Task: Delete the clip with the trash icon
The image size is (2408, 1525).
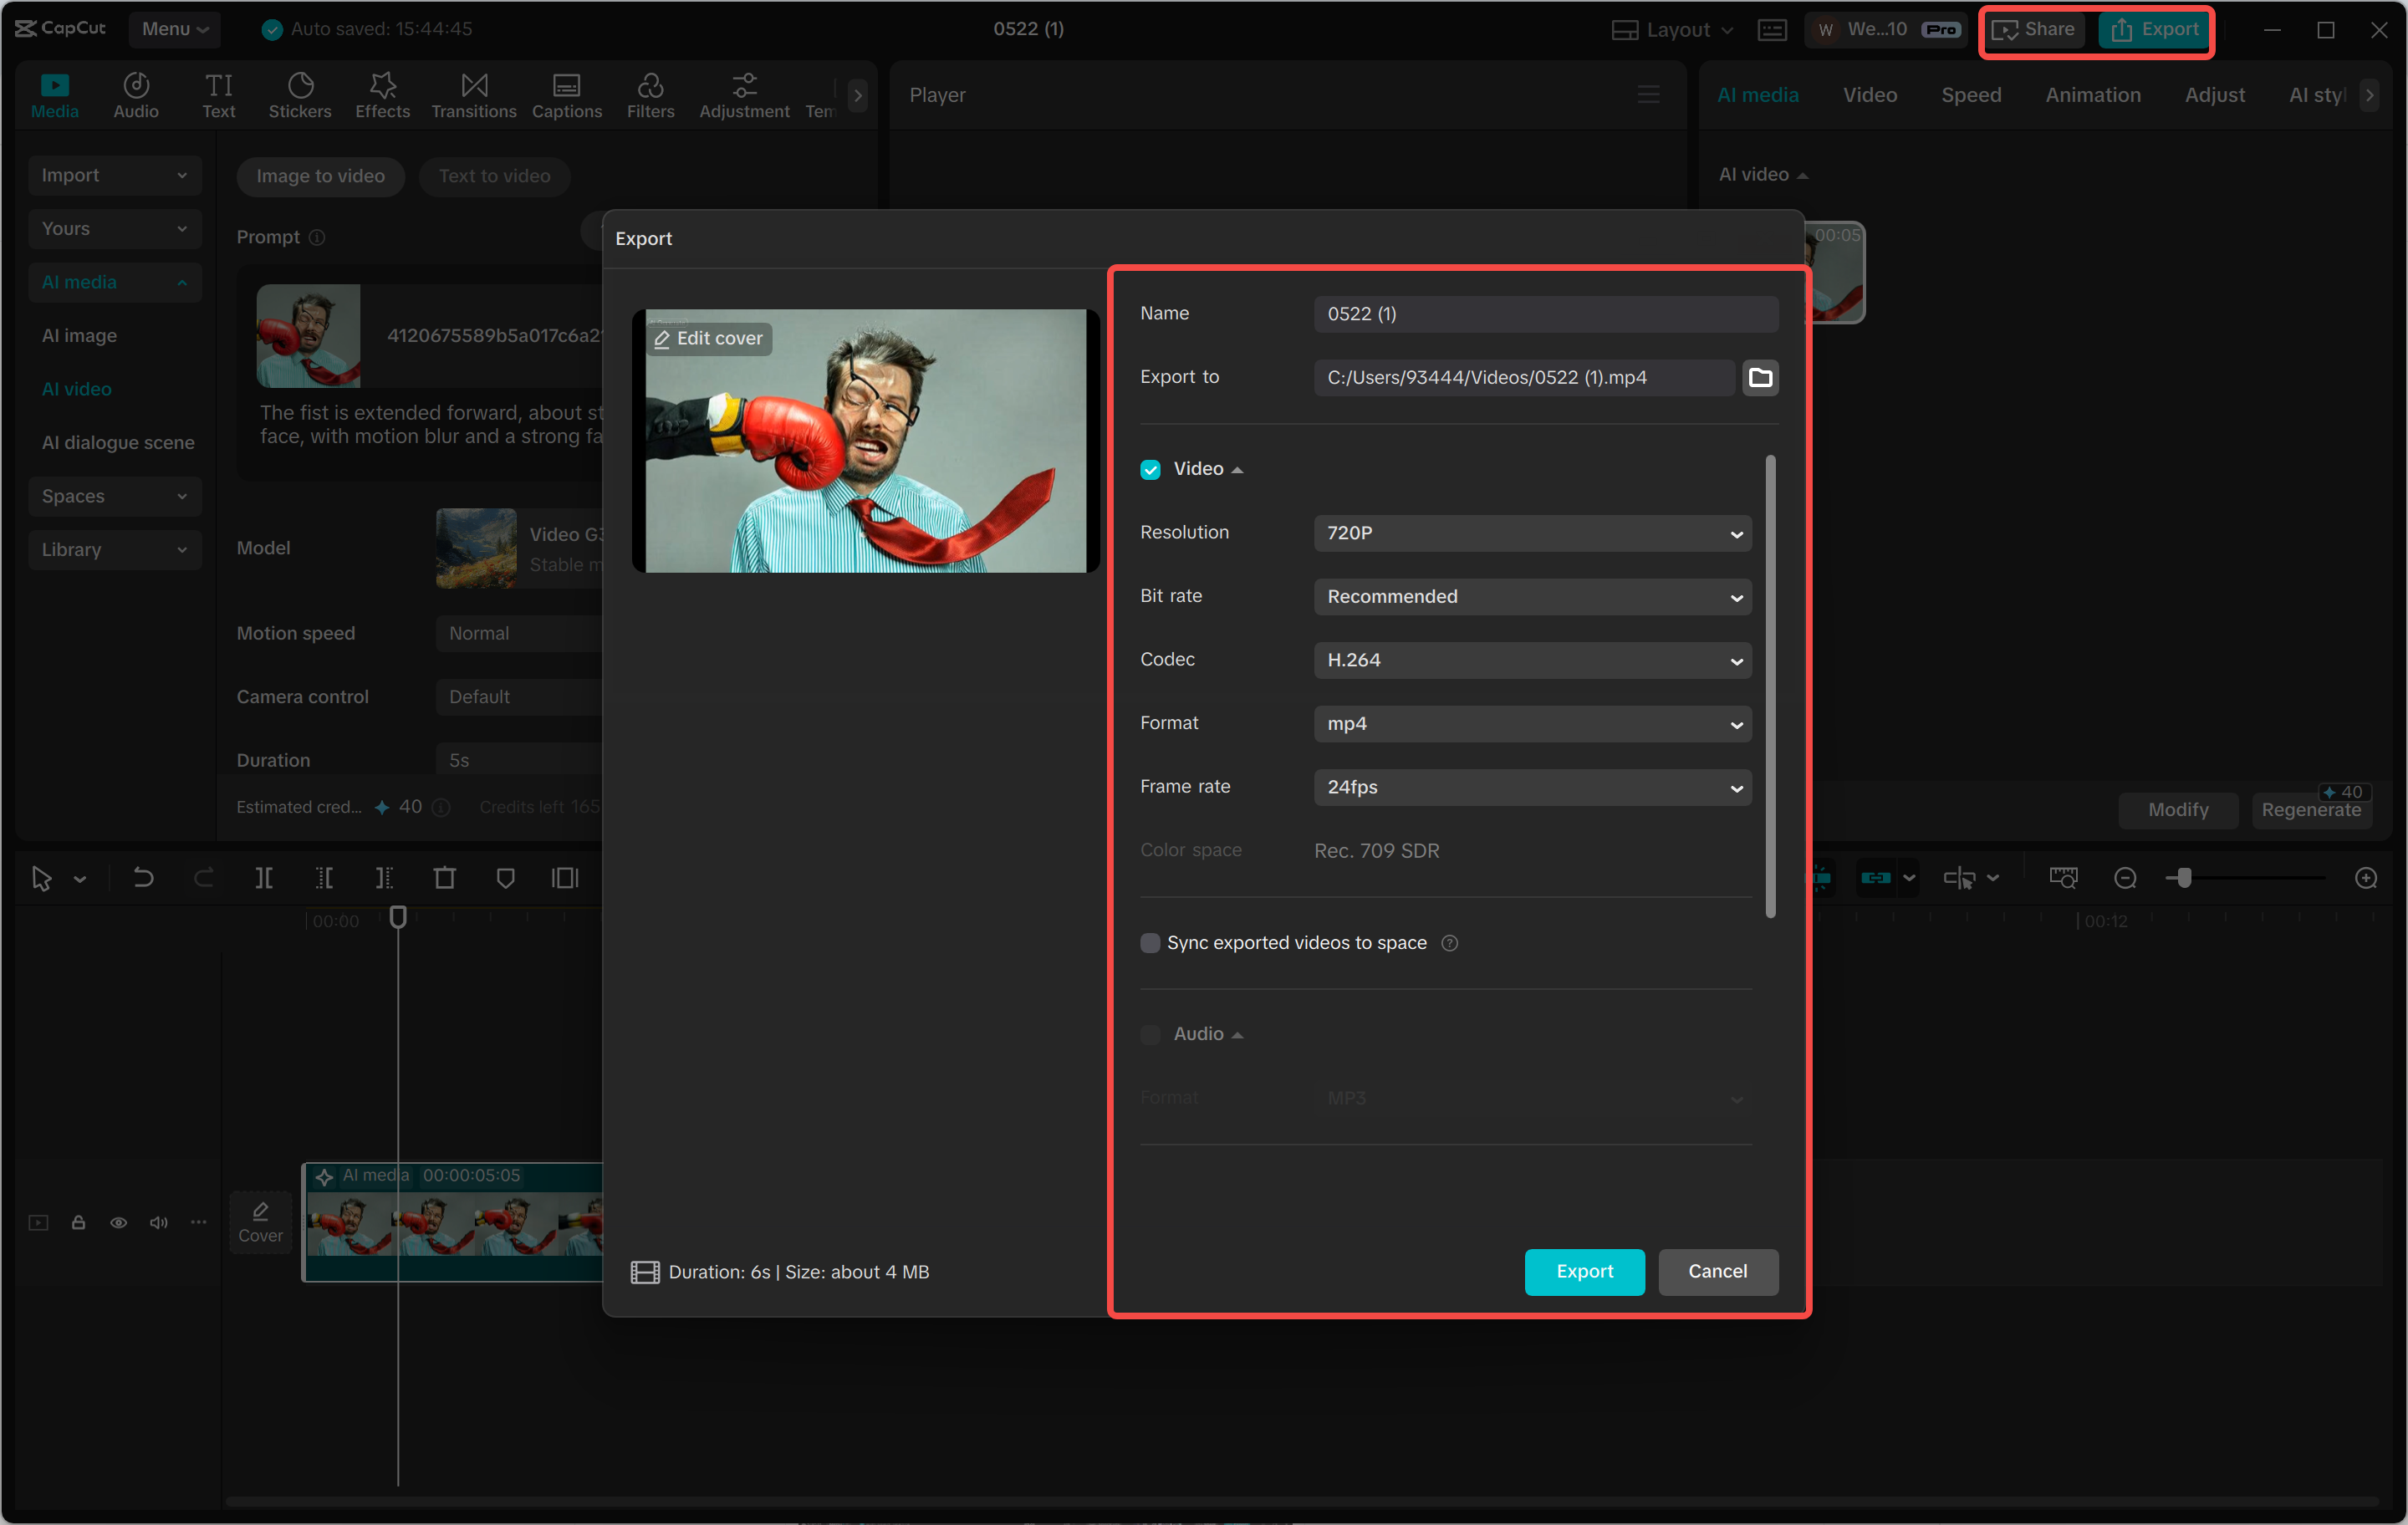Action: click(445, 878)
